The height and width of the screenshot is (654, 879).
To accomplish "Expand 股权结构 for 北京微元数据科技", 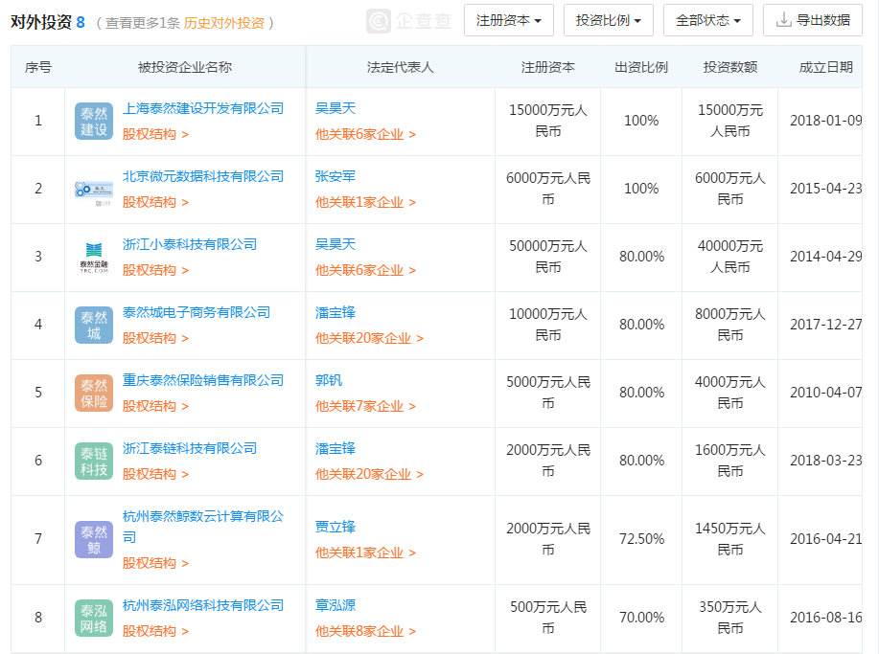I will [x=155, y=202].
